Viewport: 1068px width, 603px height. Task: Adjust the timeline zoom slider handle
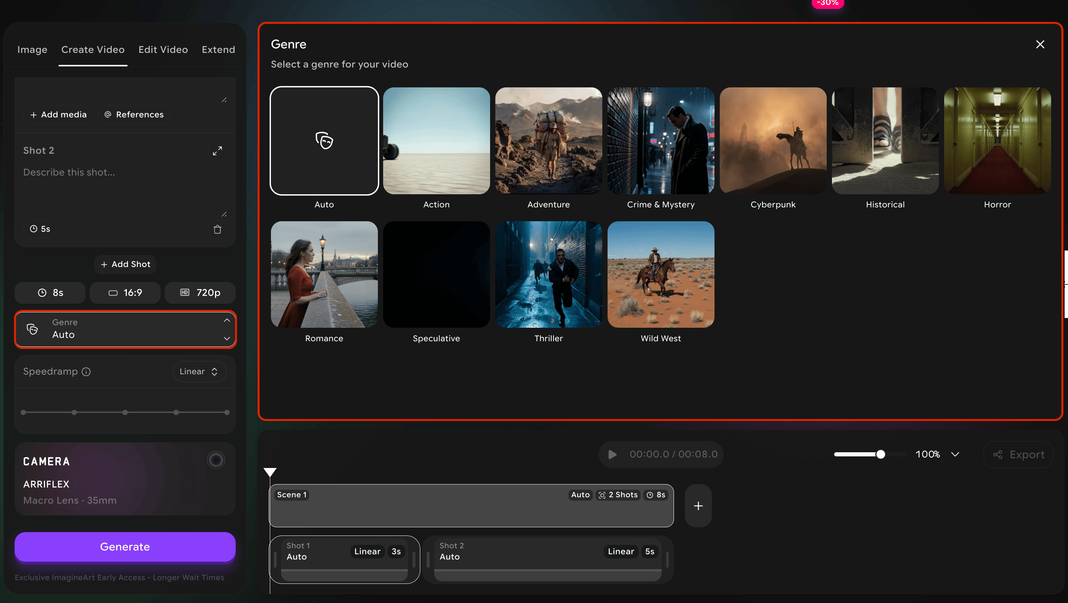881,454
